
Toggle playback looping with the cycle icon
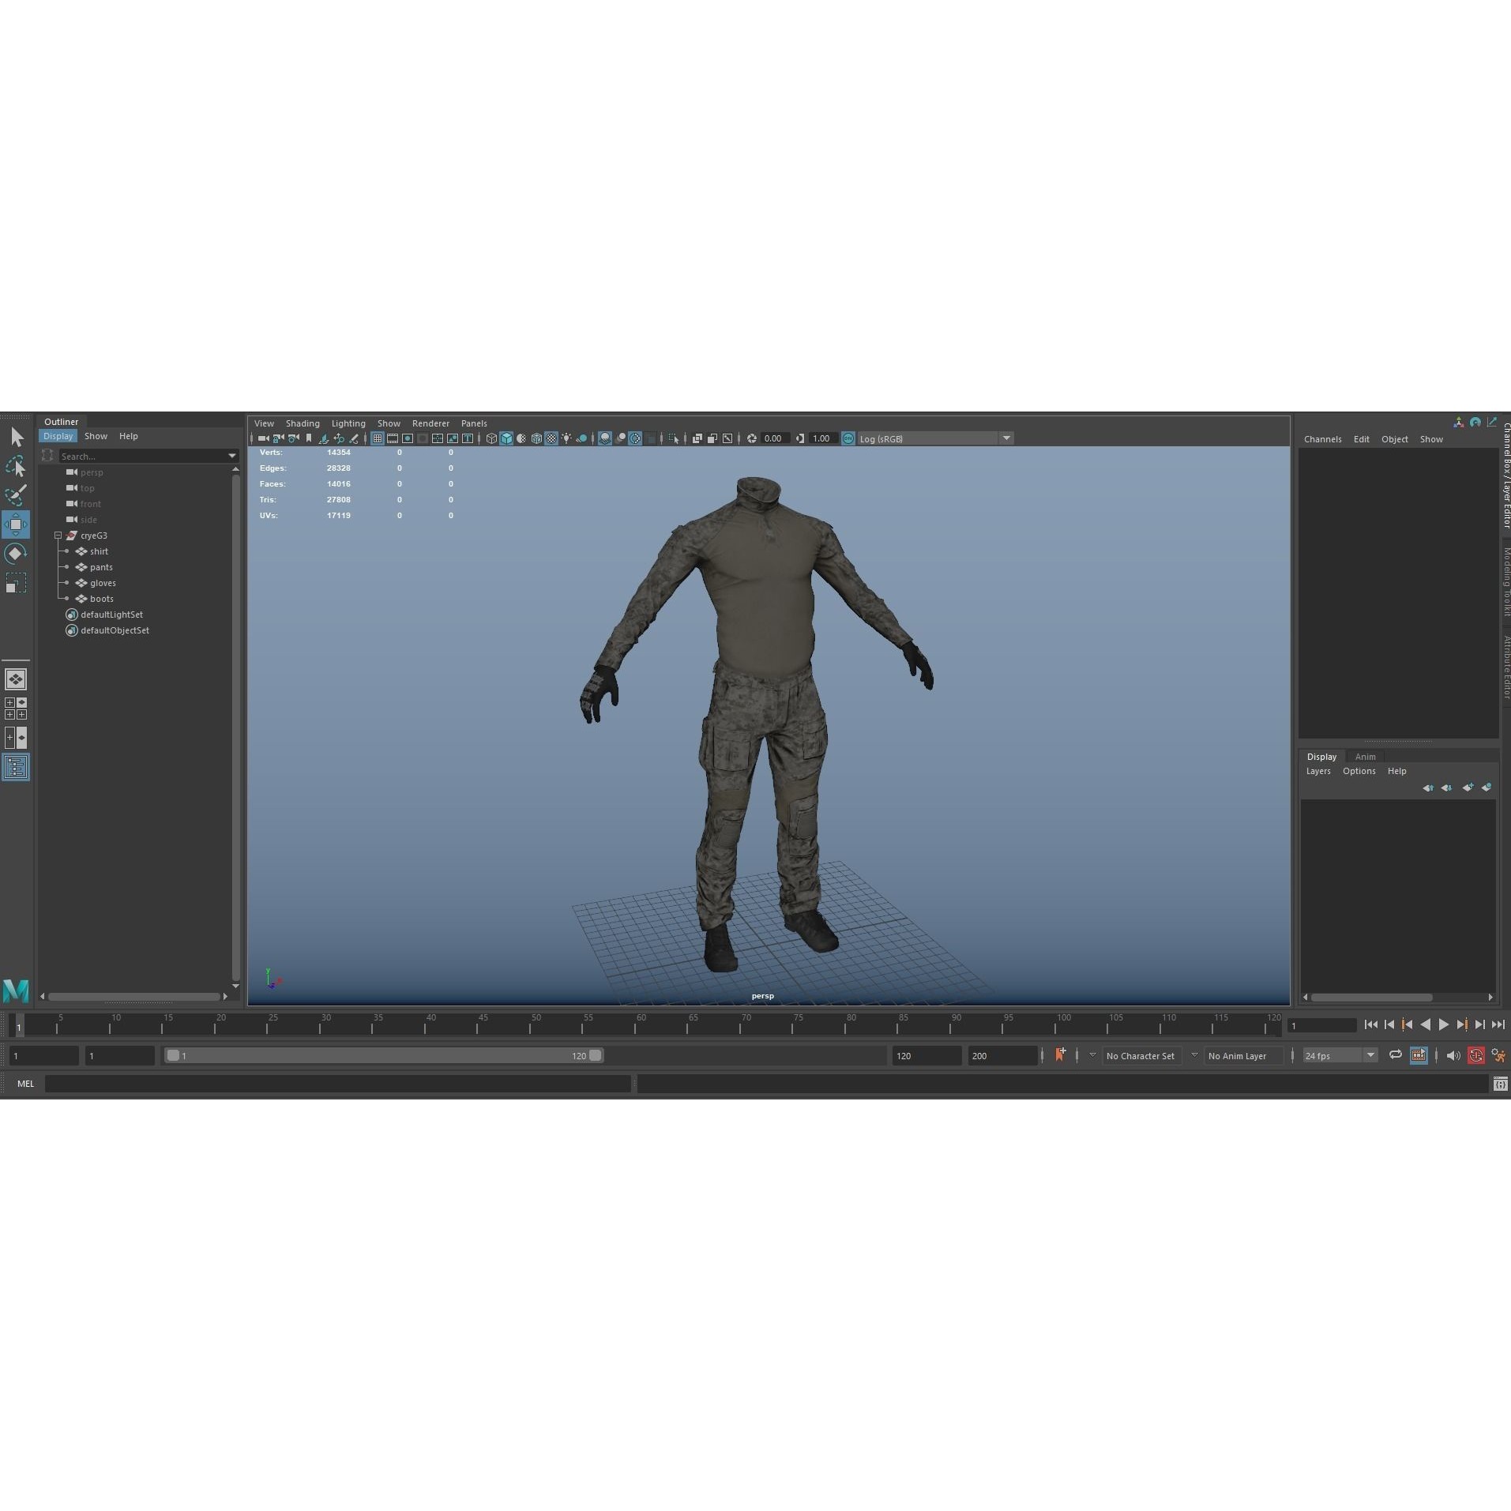point(1396,1055)
